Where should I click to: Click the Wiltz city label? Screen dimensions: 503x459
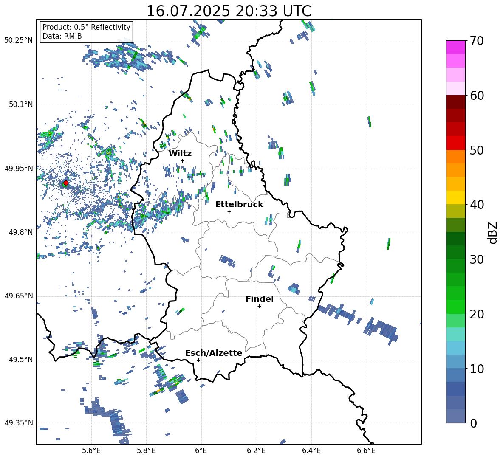(x=180, y=154)
